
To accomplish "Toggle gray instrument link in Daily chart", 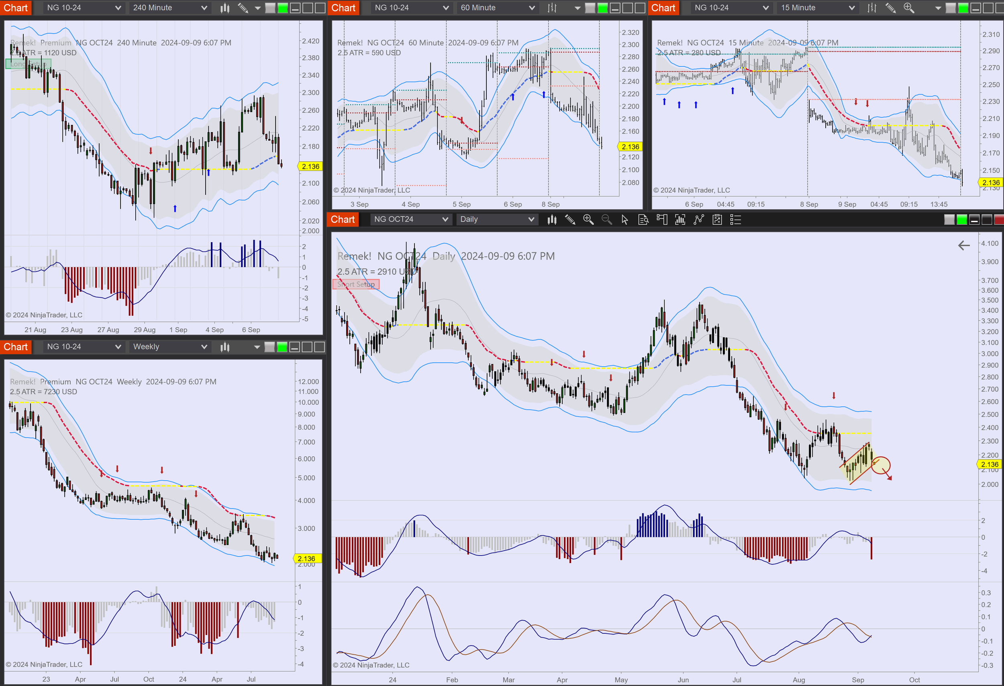I will point(949,219).
